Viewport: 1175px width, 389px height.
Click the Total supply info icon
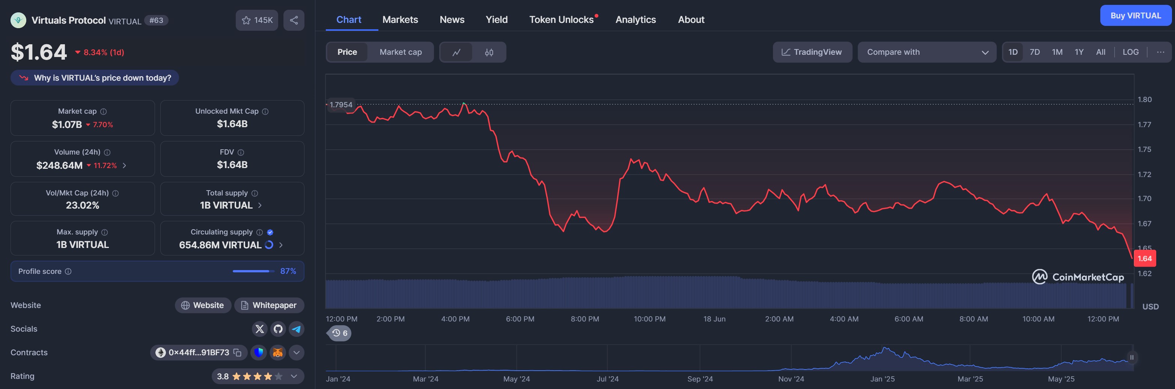[255, 193]
